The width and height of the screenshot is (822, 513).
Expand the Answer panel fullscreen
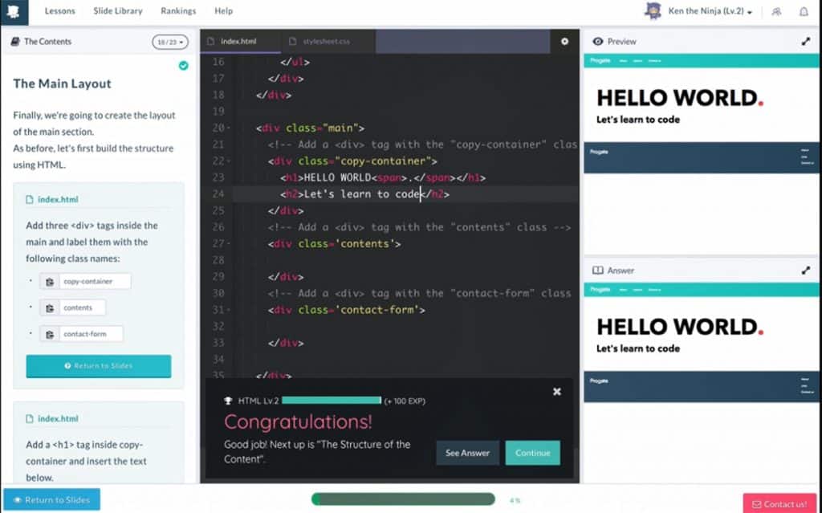click(x=806, y=271)
